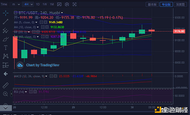Open the pattern drawing tool

tap(6, 56)
